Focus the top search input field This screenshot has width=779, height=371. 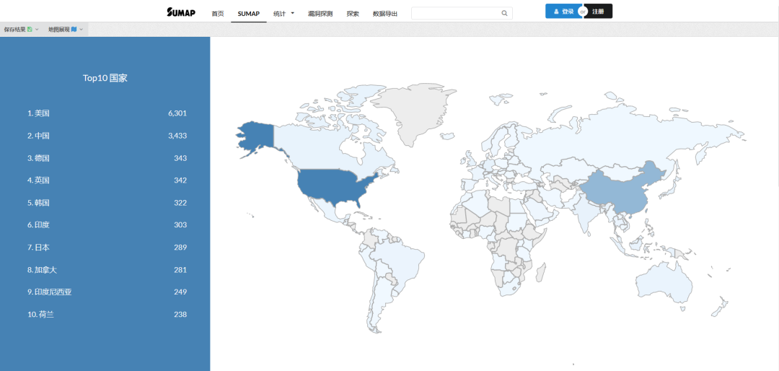(454, 13)
